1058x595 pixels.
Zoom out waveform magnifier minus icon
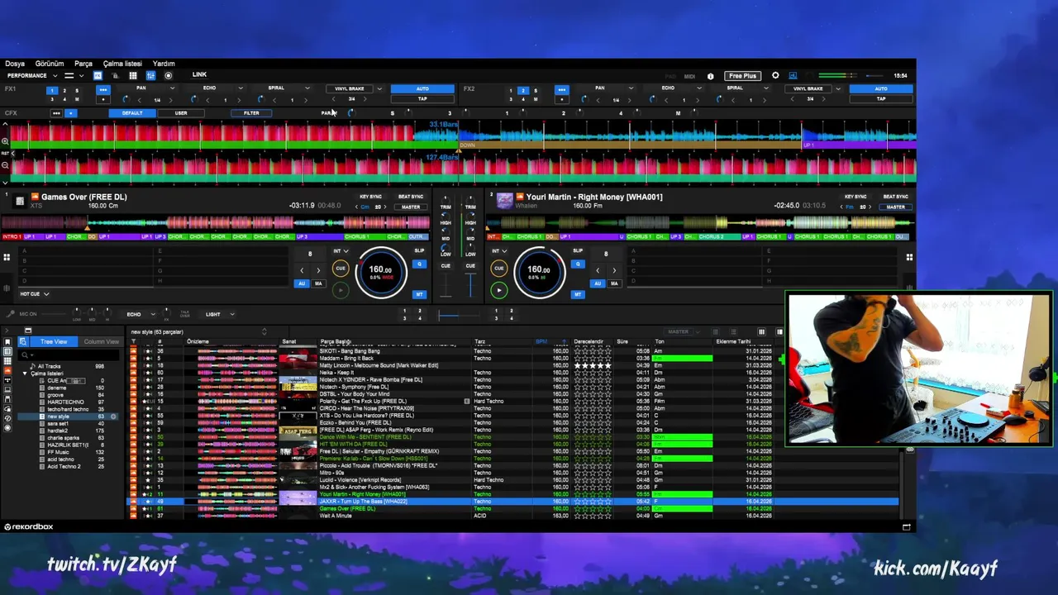pyautogui.click(x=5, y=165)
